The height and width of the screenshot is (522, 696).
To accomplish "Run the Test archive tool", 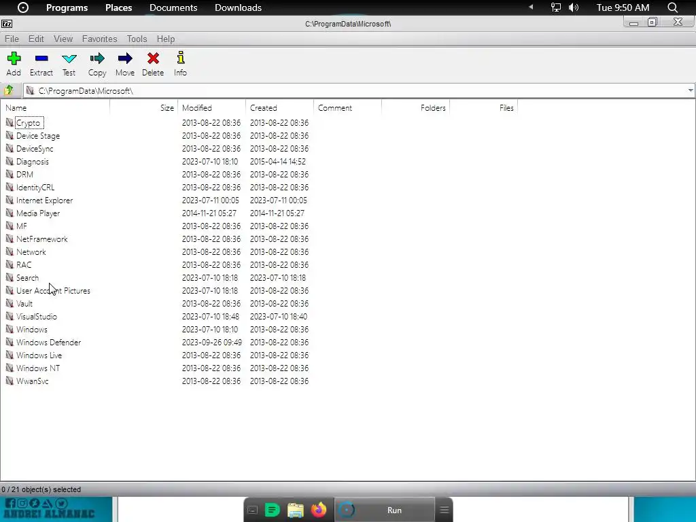I will point(69,58).
